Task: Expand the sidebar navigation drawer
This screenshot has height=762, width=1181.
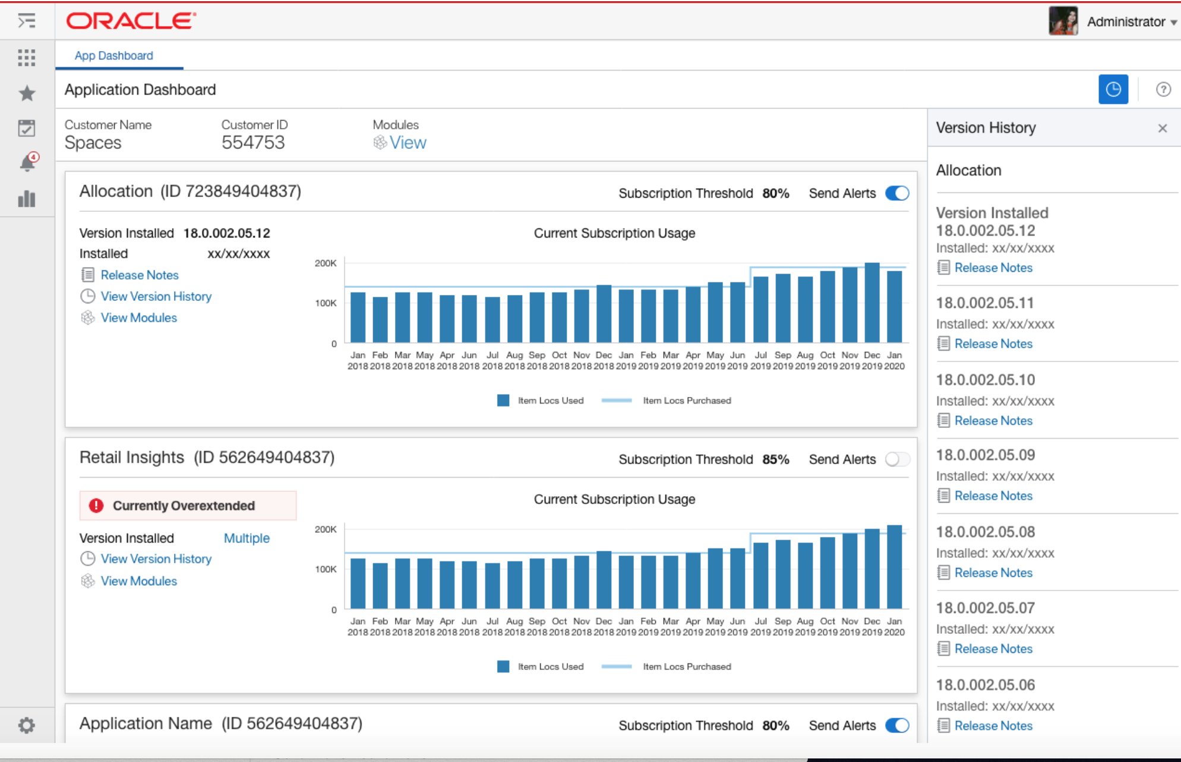Action: pos(26,21)
